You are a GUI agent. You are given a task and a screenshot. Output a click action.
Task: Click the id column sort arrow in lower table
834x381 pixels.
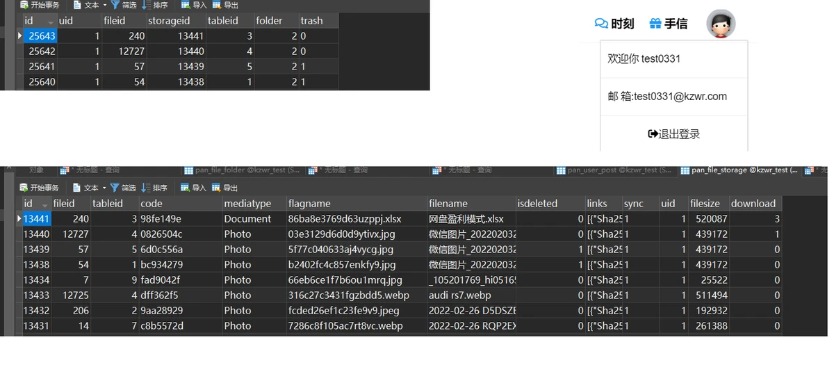point(46,204)
